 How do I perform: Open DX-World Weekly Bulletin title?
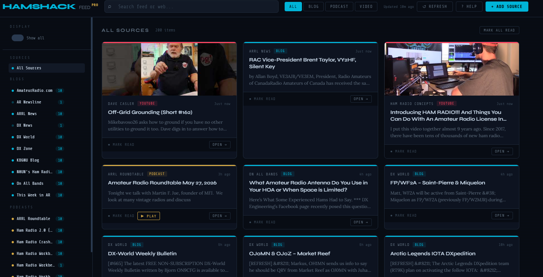pyautogui.click(x=142, y=254)
